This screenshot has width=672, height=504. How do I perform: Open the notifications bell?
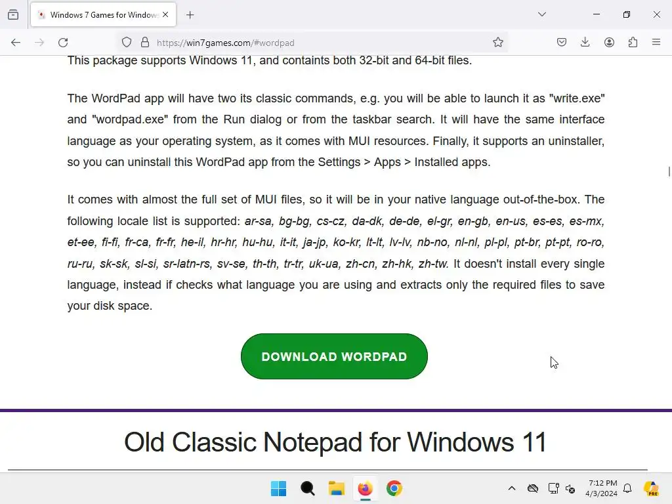tap(627, 488)
